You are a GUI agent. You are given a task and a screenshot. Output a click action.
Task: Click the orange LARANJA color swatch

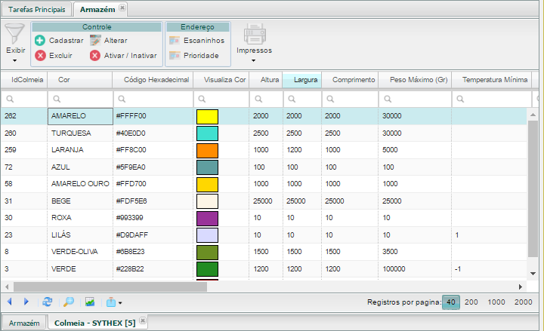coord(207,150)
